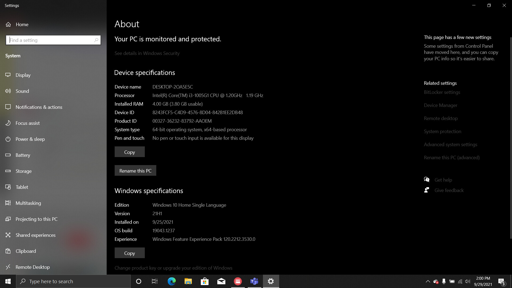The image size is (512, 288).
Task: Open BitLocker settings link
Action: point(442,92)
